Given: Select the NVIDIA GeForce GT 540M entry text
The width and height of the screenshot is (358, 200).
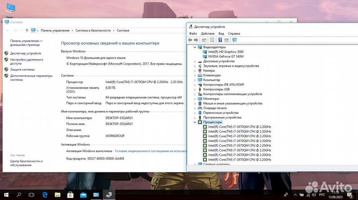Looking at the screenshot, I should tap(226, 56).
